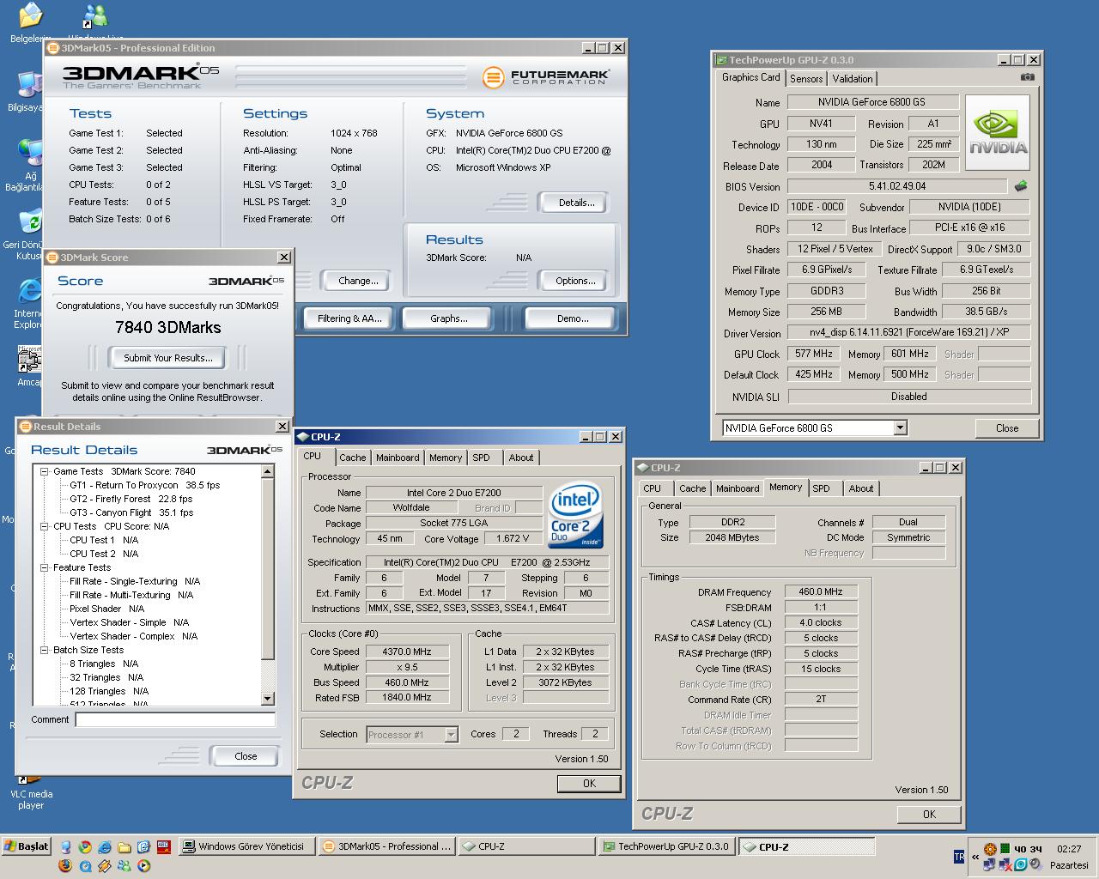
Task: Click Close button in GPU-Z
Action: pyautogui.click(x=1007, y=428)
